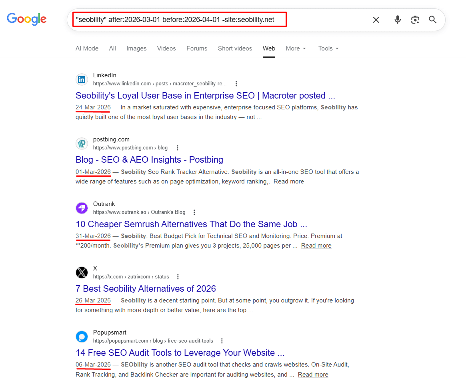Click the postbing.com site name
The image size is (466, 387).
(111, 139)
